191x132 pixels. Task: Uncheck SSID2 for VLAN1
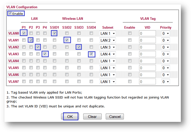coord(67,40)
